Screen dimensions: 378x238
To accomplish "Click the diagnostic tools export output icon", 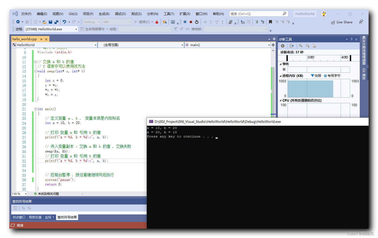I will (x=292, y=46).
